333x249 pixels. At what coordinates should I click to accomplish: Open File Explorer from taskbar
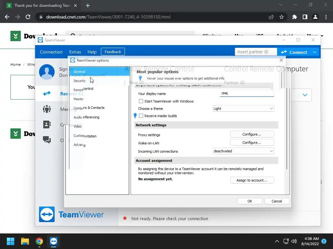tap(25, 241)
